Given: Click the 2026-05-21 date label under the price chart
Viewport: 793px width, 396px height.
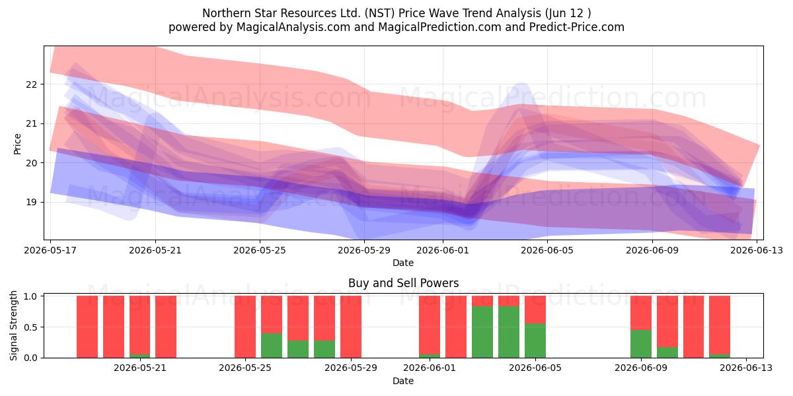Looking at the screenshot, I should [x=155, y=250].
